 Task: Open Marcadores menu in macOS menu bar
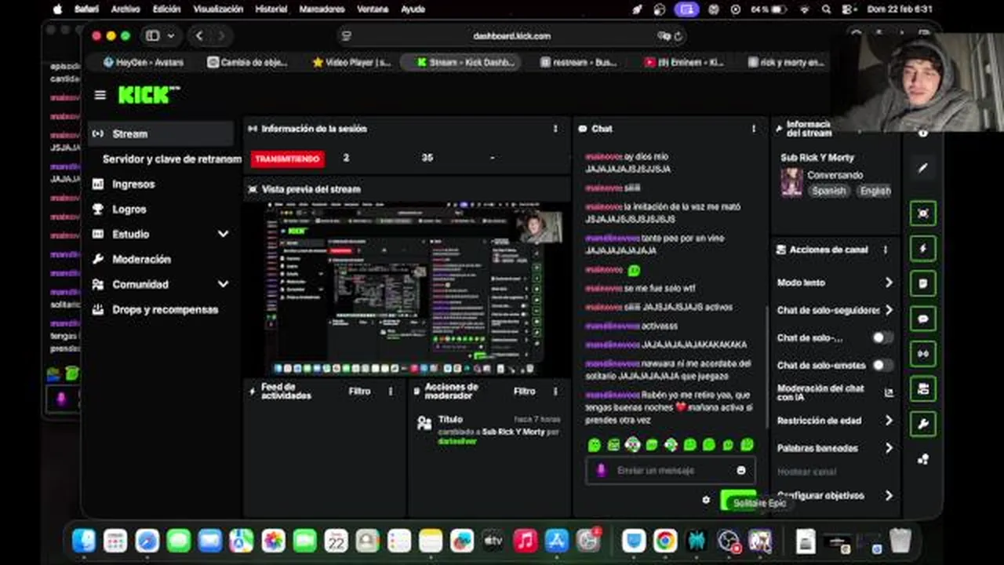322,9
